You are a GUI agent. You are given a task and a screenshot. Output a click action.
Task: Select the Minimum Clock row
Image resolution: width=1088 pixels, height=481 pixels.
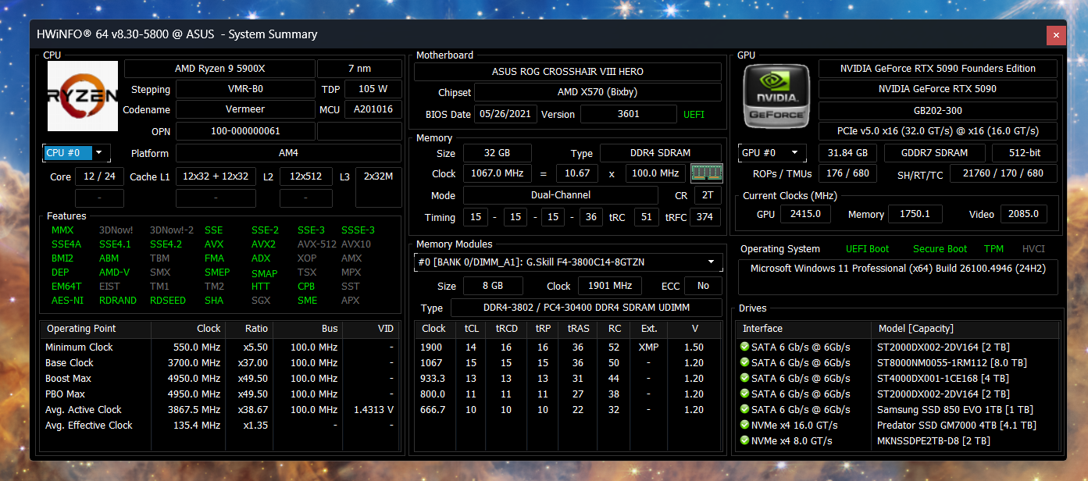(219, 347)
